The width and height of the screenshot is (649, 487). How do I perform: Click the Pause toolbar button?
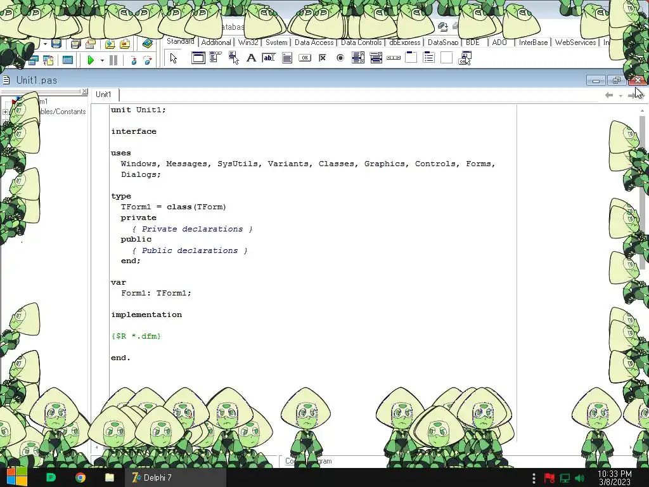(113, 60)
